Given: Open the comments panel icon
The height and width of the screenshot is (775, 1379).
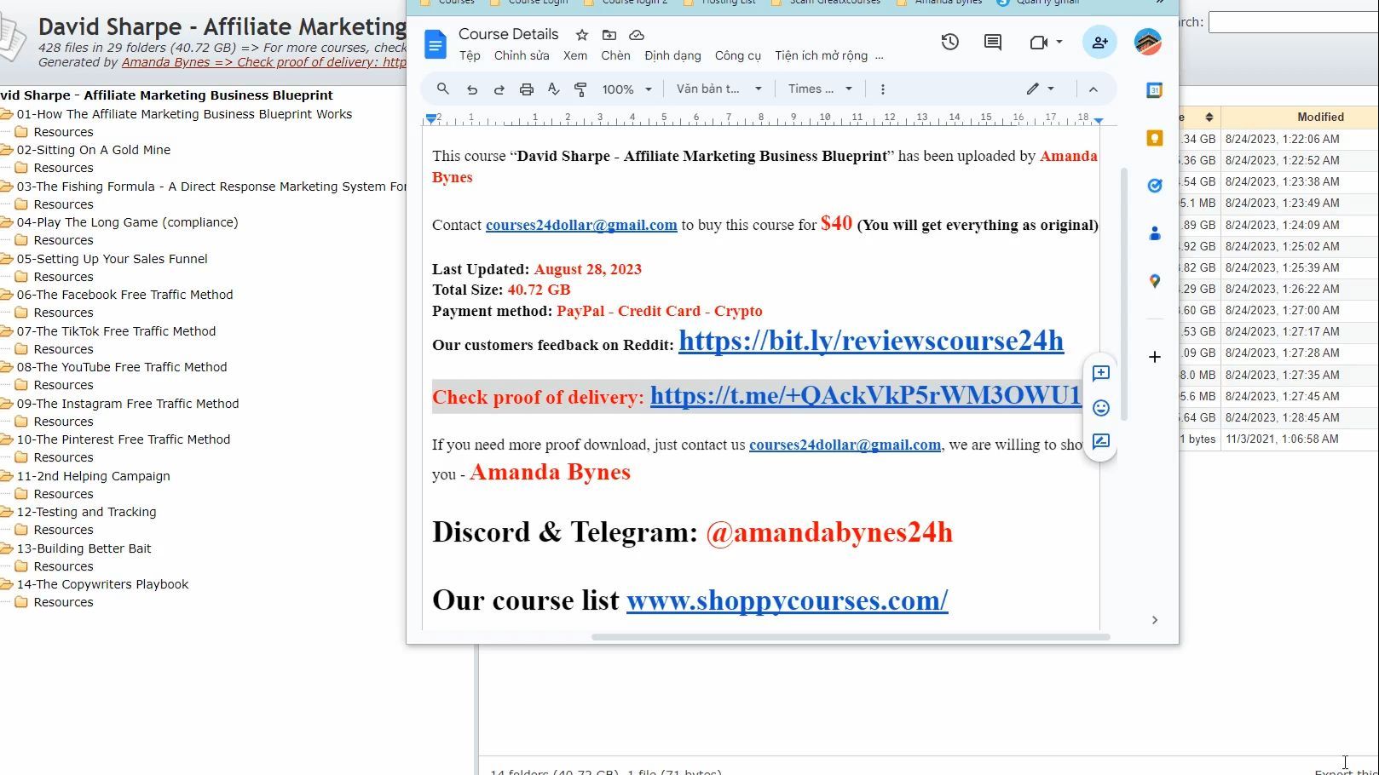Looking at the screenshot, I should 993,42.
